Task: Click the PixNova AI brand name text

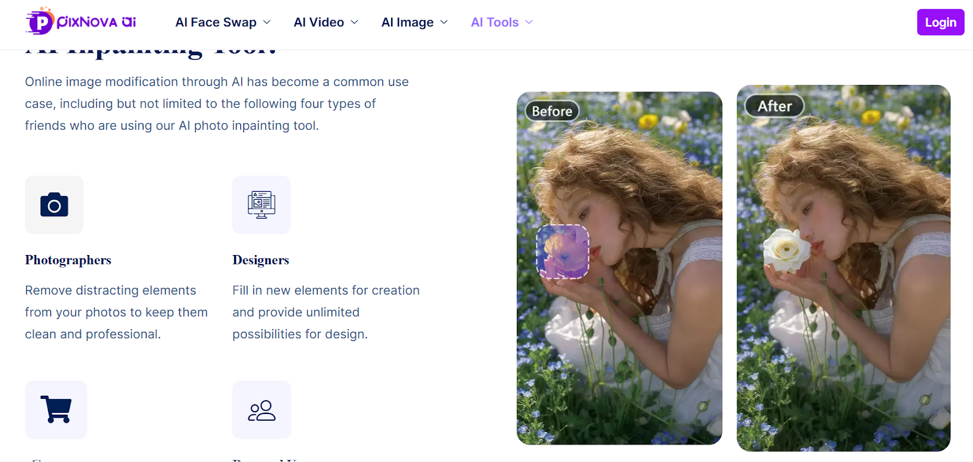Action: tap(96, 22)
